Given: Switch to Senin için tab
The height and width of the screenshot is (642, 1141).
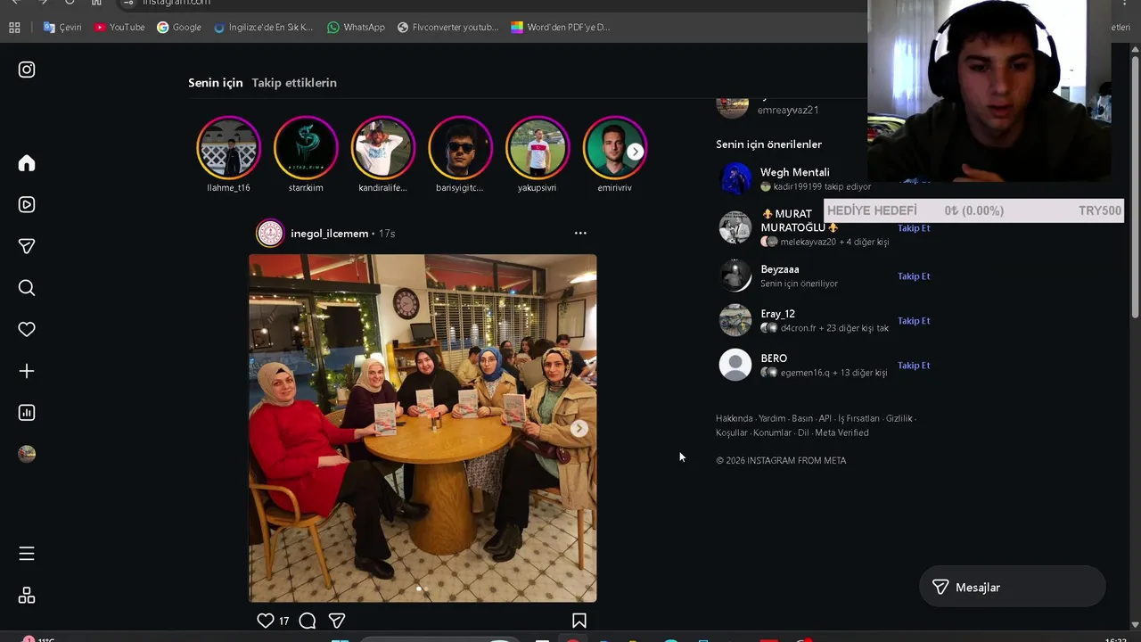Looking at the screenshot, I should tap(215, 82).
